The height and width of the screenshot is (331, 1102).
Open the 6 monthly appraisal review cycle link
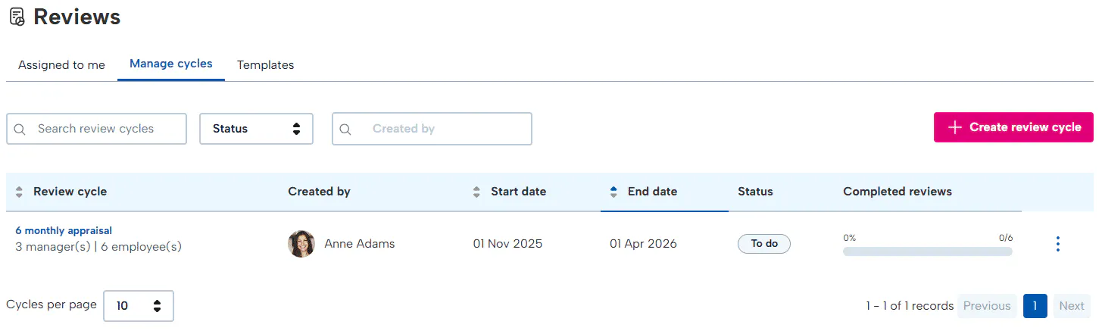coord(64,231)
